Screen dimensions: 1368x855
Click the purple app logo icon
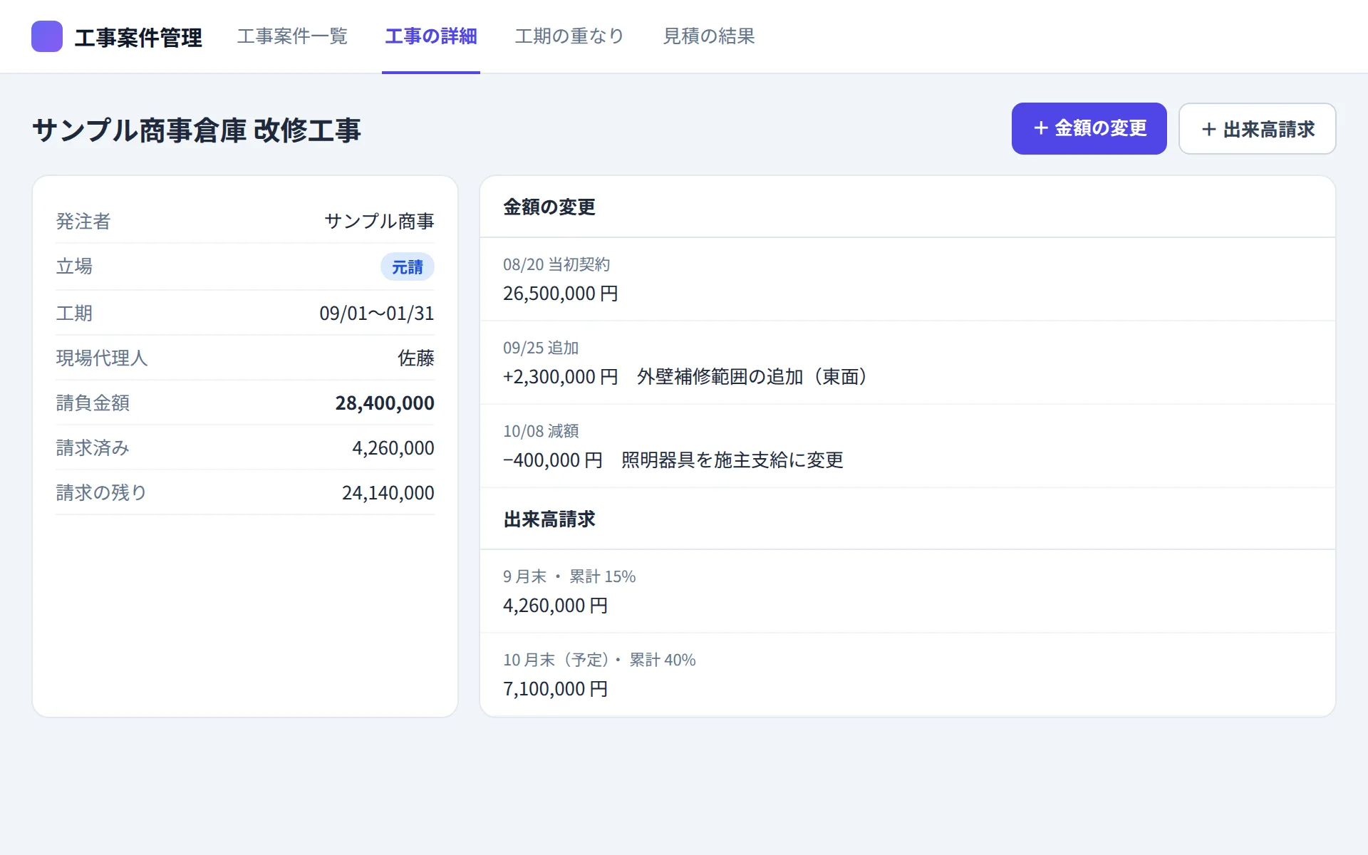(x=47, y=36)
